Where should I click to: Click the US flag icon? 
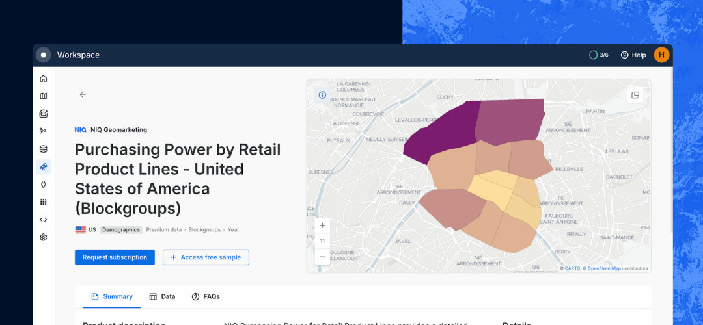pyautogui.click(x=80, y=229)
